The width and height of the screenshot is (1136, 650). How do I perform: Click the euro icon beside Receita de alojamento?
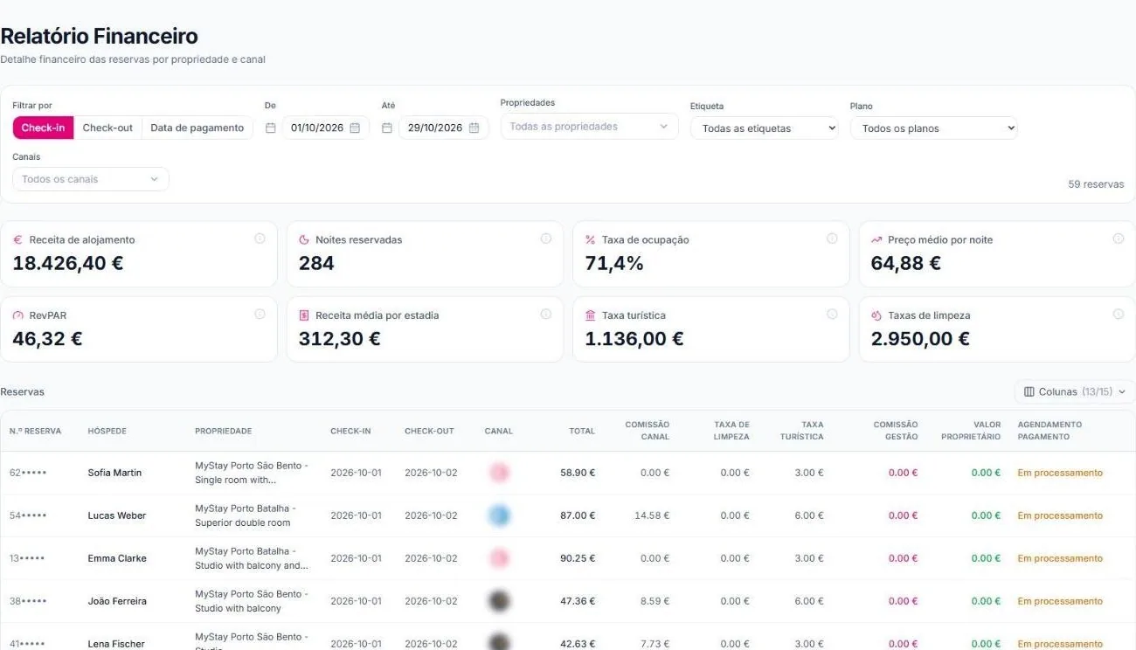pyautogui.click(x=17, y=239)
